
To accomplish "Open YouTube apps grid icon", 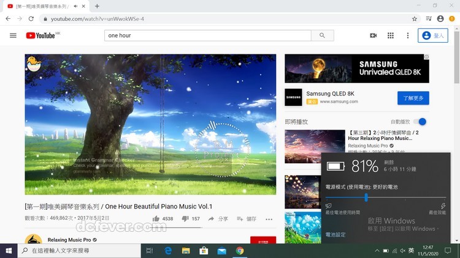I will point(391,35).
